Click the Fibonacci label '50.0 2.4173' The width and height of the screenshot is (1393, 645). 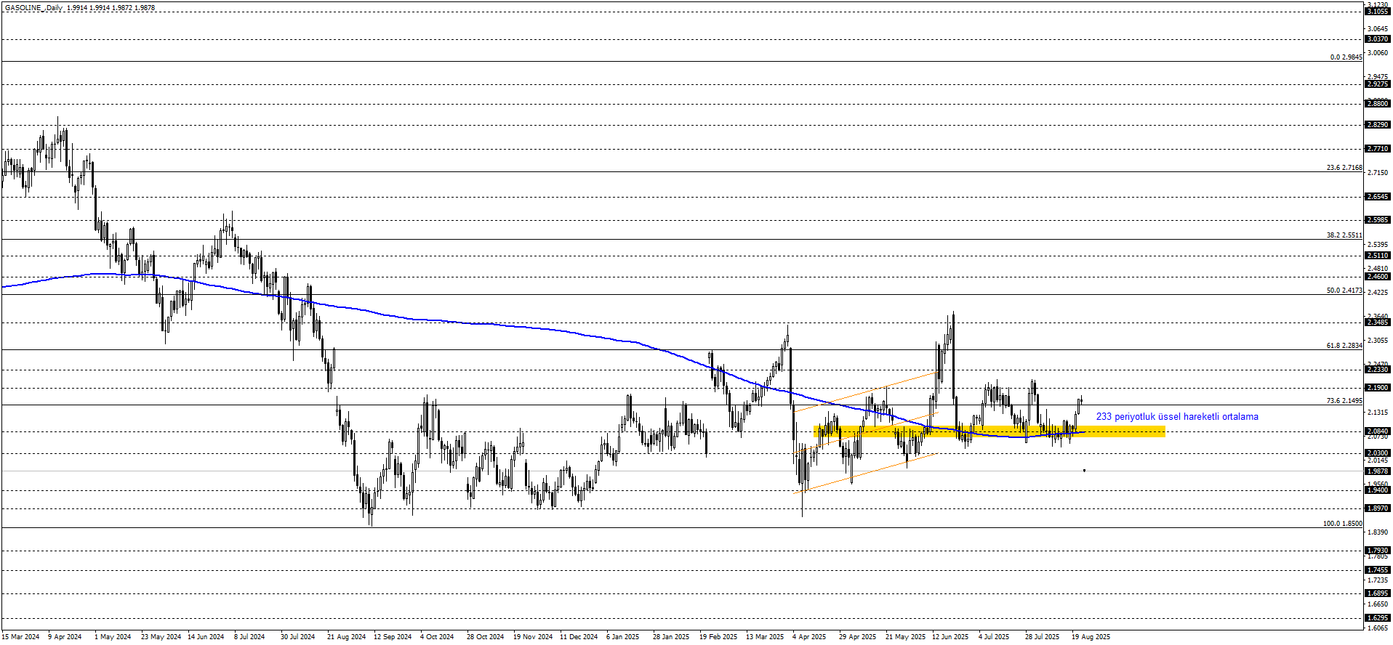click(1344, 291)
